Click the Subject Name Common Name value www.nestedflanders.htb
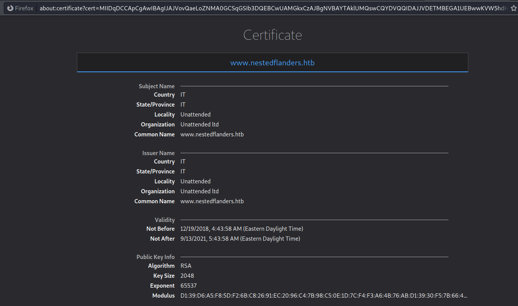 [212, 134]
